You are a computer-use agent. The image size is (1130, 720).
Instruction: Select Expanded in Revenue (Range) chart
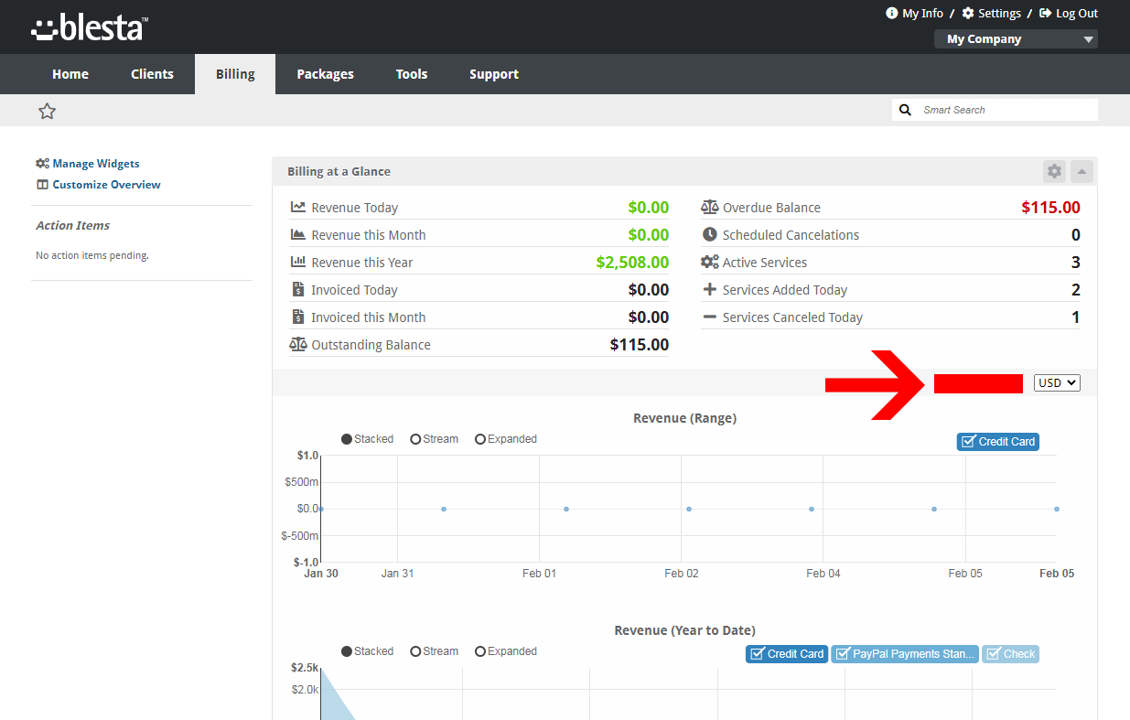[x=506, y=439]
